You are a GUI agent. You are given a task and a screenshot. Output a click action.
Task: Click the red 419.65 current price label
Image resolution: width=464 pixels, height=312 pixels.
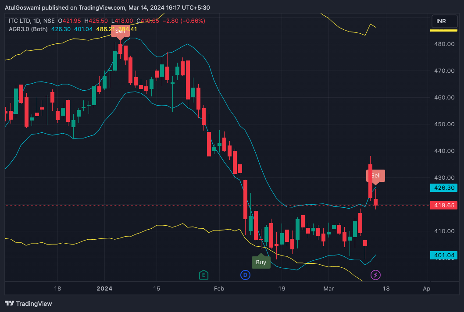(x=444, y=205)
